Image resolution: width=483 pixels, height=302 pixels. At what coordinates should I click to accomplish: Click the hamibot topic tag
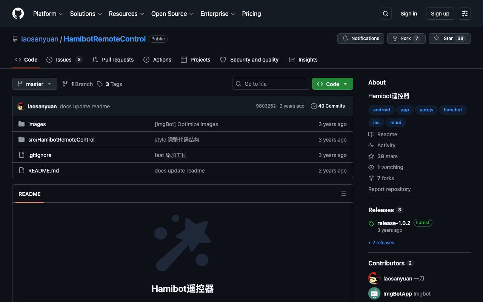(453, 110)
